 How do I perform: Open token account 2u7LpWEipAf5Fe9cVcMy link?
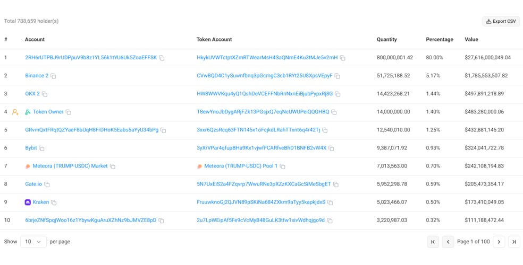261,220
